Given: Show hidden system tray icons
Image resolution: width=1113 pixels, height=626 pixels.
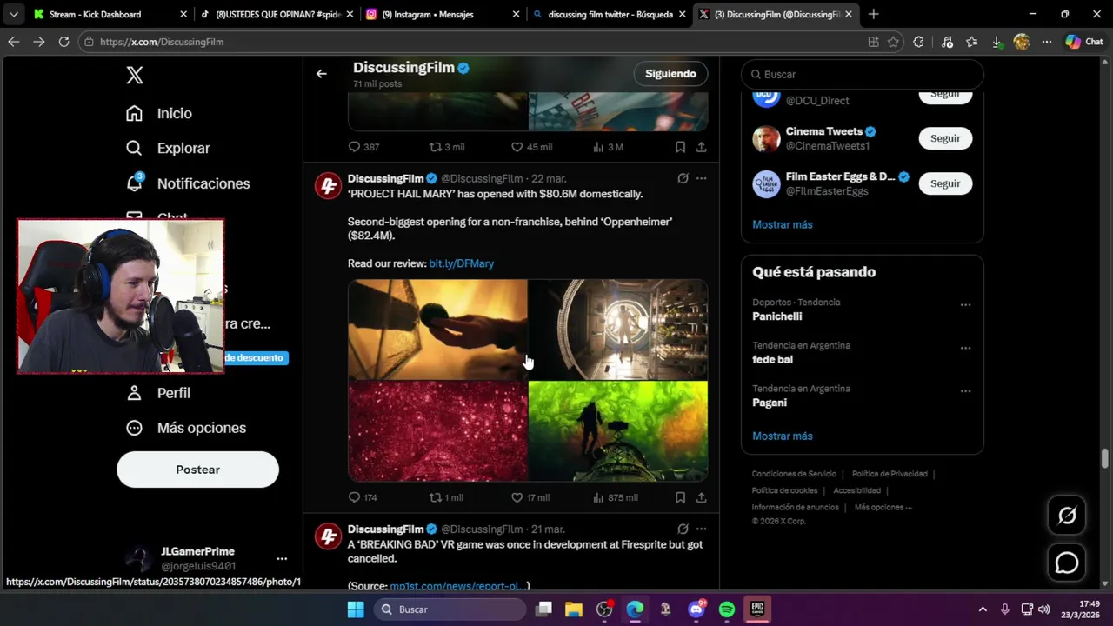Looking at the screenshot, I should coord(983,609).
